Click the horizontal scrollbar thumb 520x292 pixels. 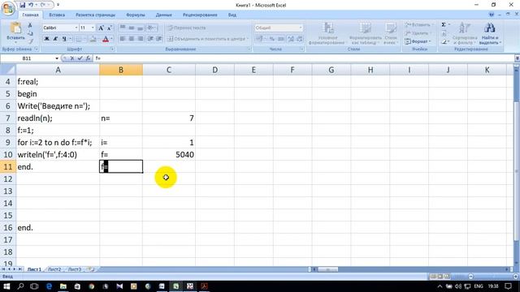coord(327,269)
